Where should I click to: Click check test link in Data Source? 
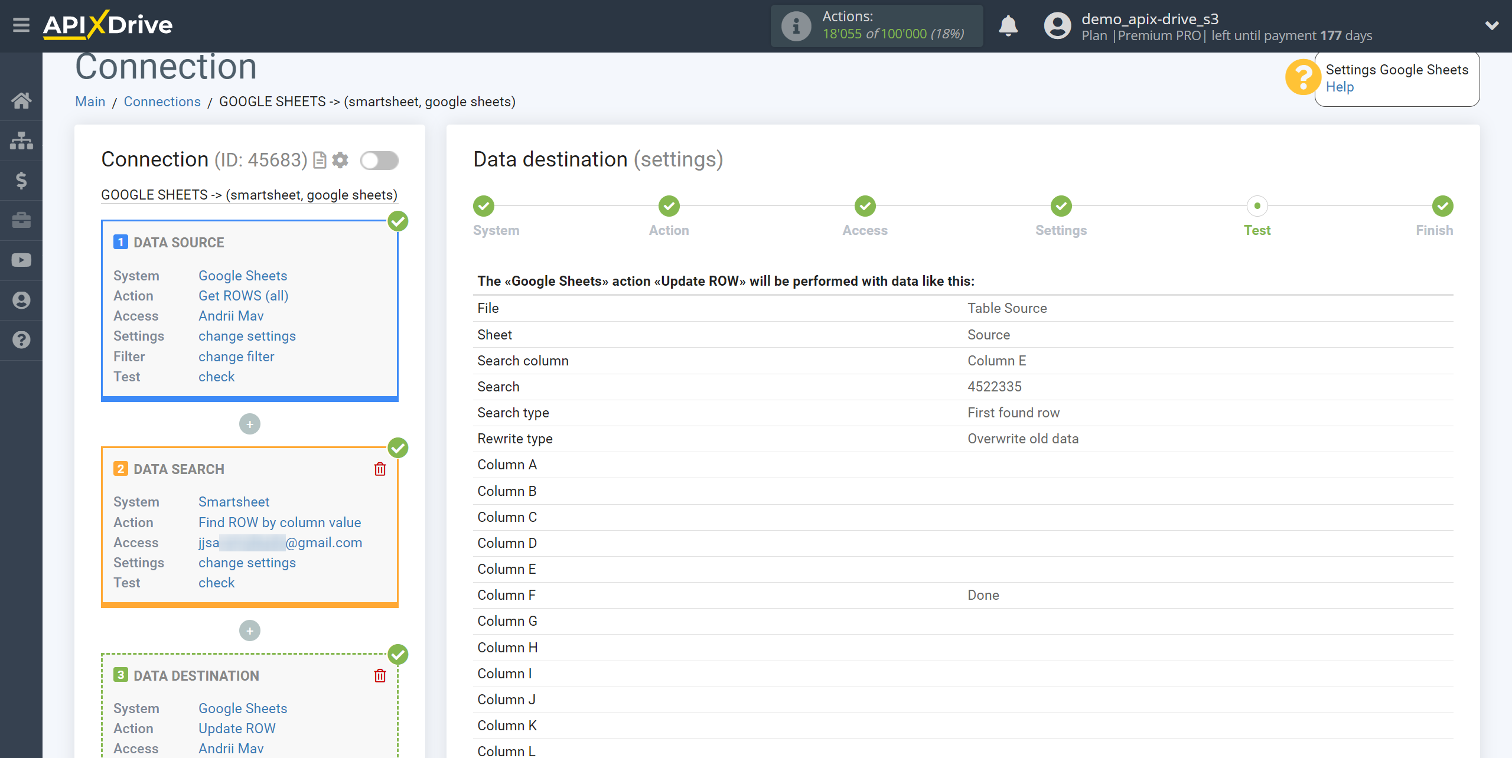pyautogui.click(x=216, y=377)
